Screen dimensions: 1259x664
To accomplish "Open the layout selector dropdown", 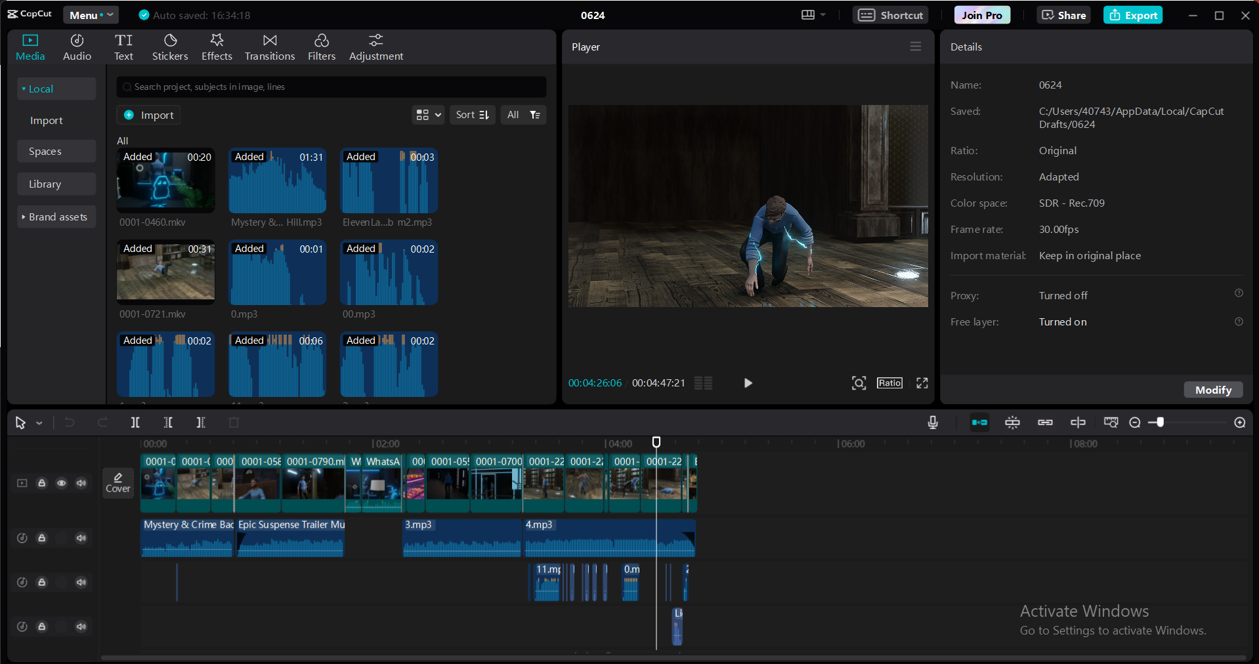I will (x=813, y=15).
